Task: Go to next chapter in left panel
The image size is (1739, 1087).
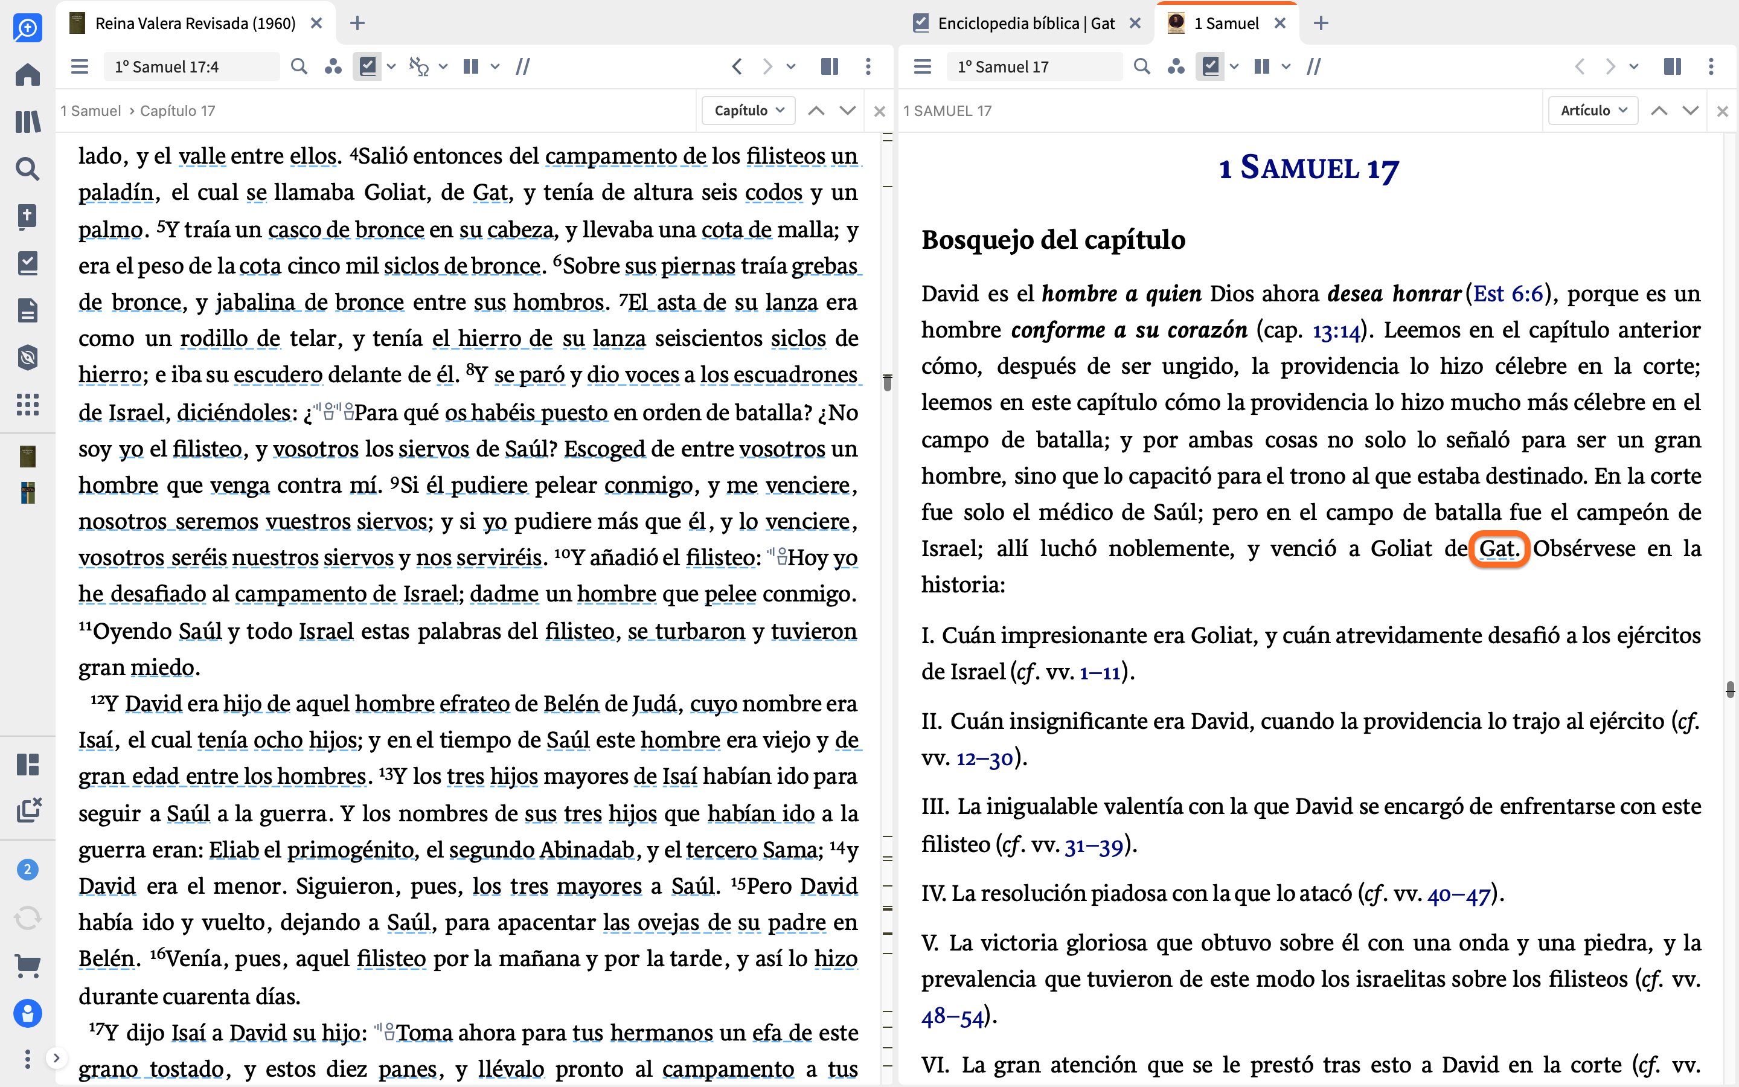Action: (x=848, y=111)
